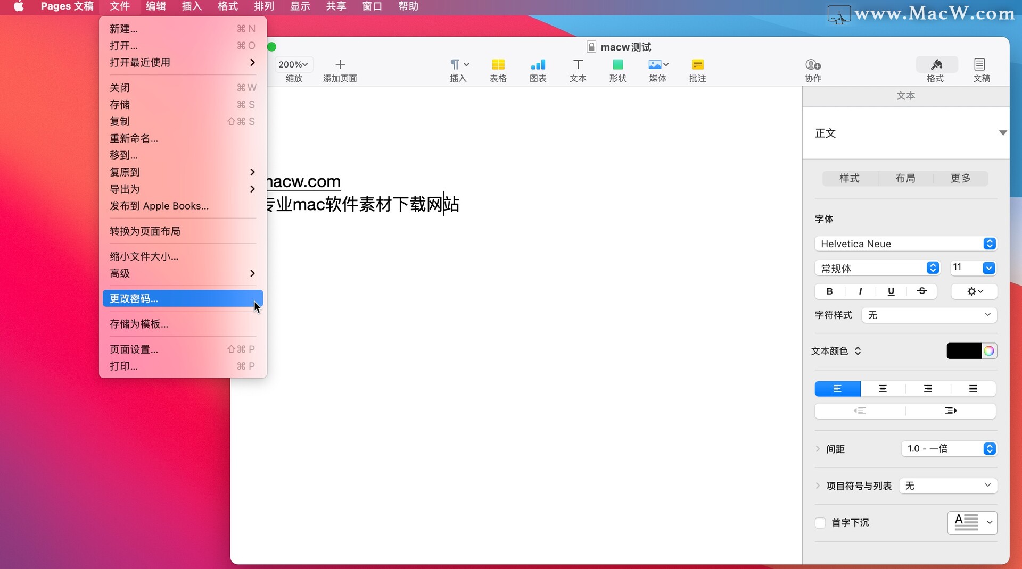Open the 协作 collaboration panel
This screenshot has width=1022, height=569.
click(x=813, y=70)
